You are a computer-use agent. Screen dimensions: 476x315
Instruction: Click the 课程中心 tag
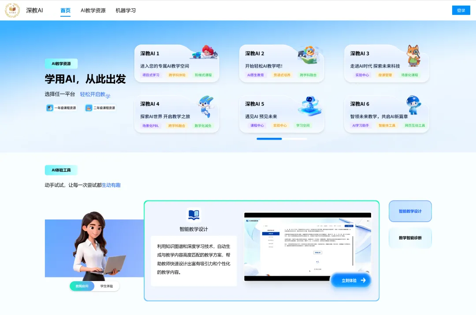pos(257,125)
